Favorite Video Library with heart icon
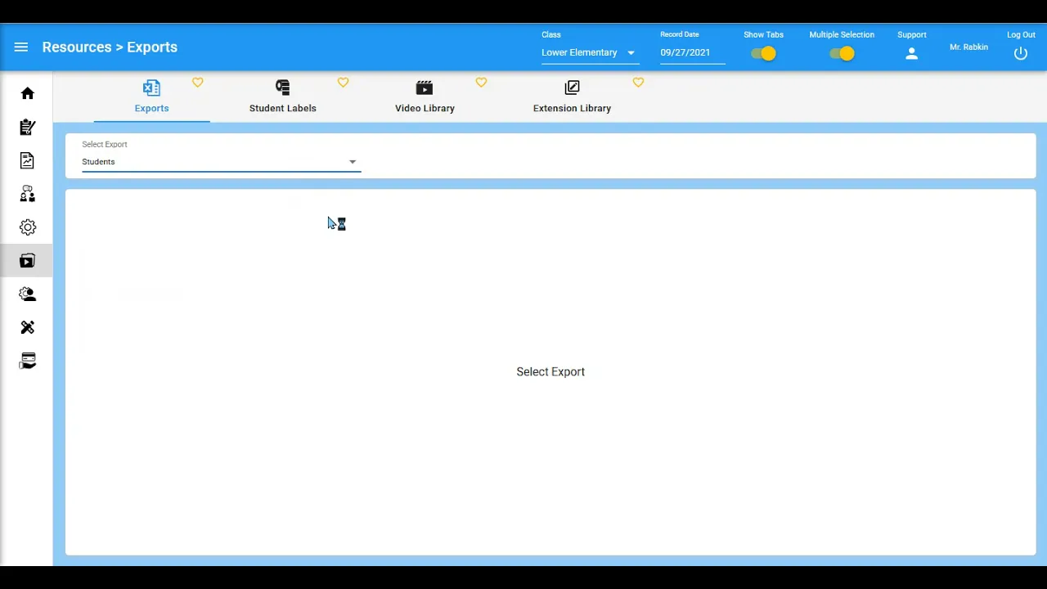The height and width of the screenshot is (589, 1047). [x=481, y=83]
